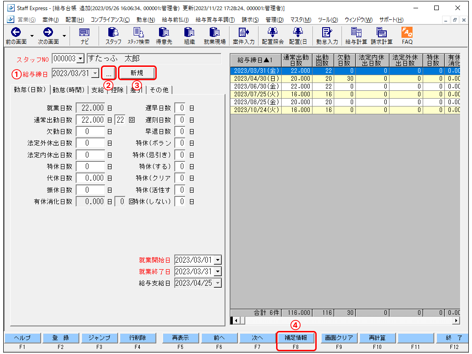Image resolution: width=472 pixels, height=354 pixels.
Task: Click the 得意先 toolbar icon
Action: click(x=164, y=35)
